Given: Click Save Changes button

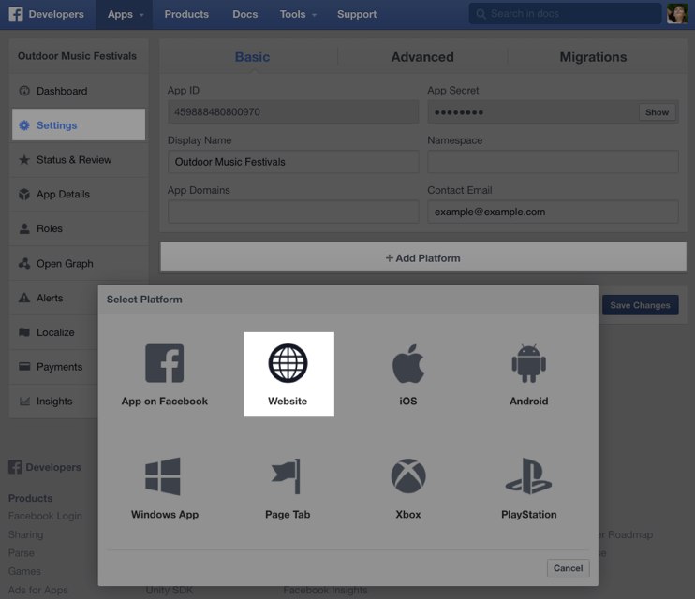Looking at the screenshot, I should [640, 305].
